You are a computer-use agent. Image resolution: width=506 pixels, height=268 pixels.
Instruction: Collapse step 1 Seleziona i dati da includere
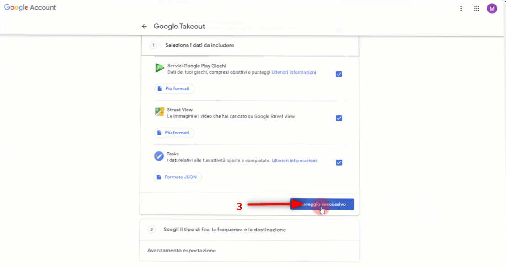250,45
